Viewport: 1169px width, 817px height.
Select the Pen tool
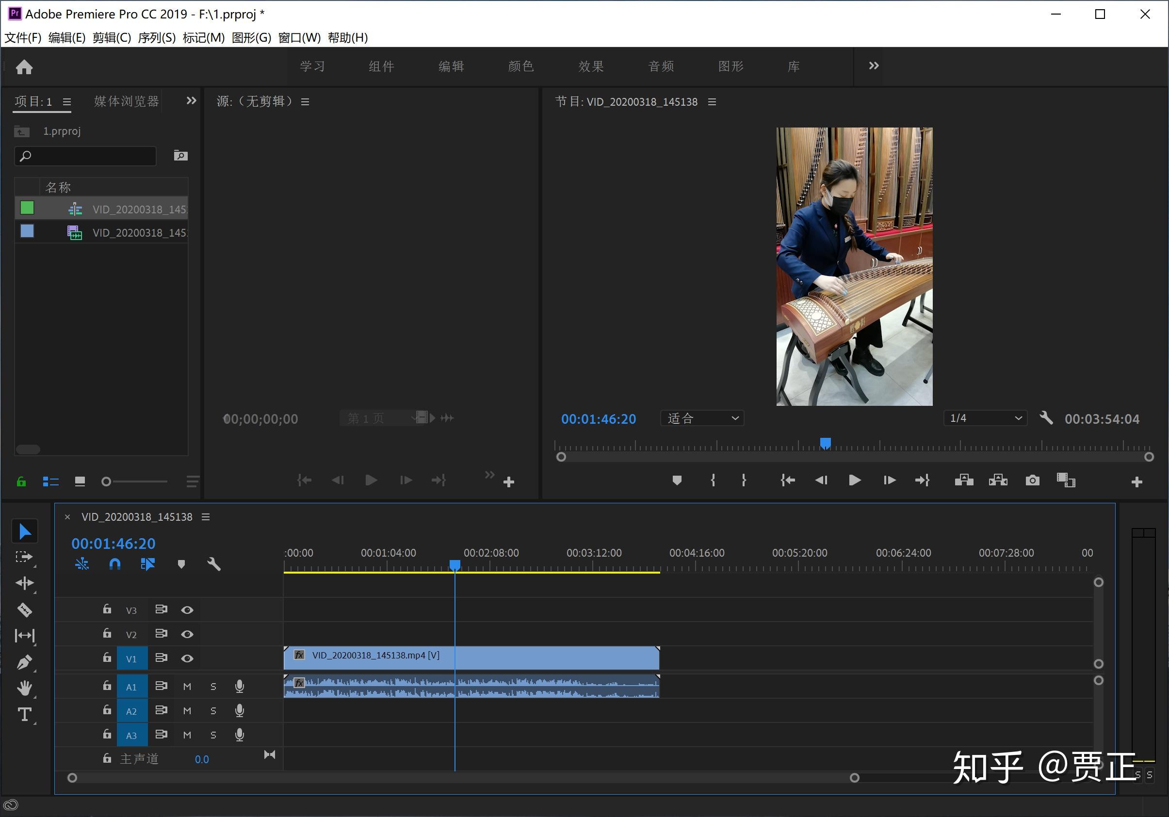24,662
